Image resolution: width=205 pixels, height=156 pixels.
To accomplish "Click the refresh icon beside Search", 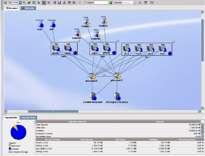I will point(85,3).
